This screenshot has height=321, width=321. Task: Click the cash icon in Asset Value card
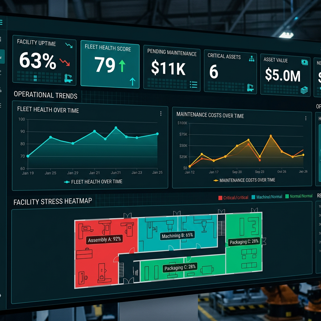(x=304, y=62)
